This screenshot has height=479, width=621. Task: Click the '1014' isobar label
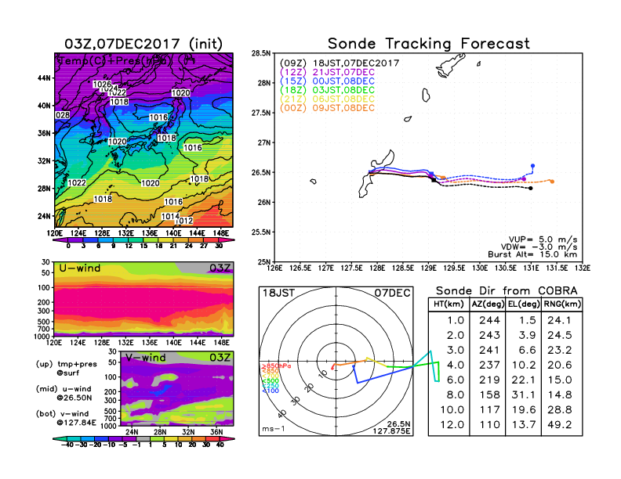[x=170, y=216]
